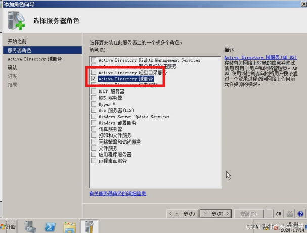Open Windows Explorer folder taskbar icon

(69, 227)
